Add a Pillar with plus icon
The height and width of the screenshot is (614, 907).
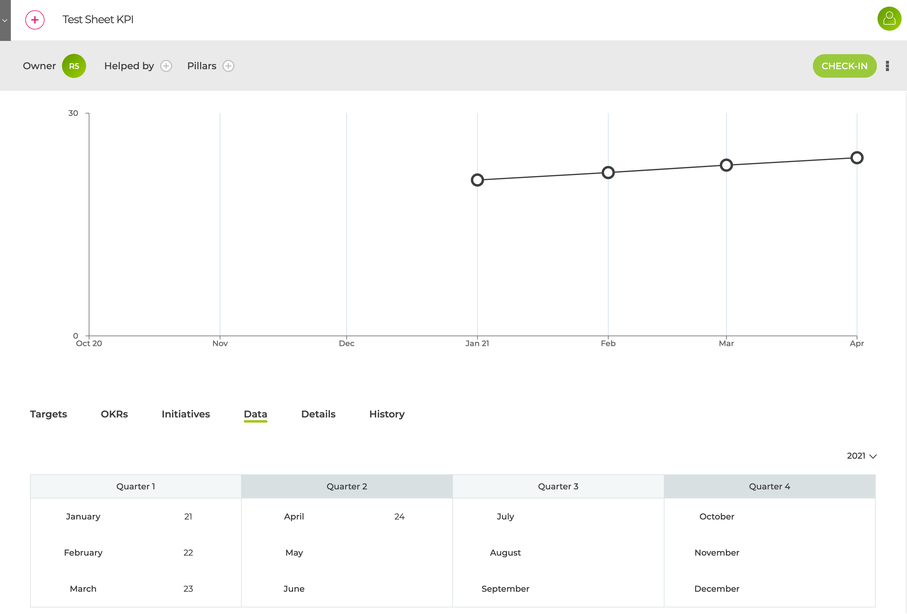228,66
